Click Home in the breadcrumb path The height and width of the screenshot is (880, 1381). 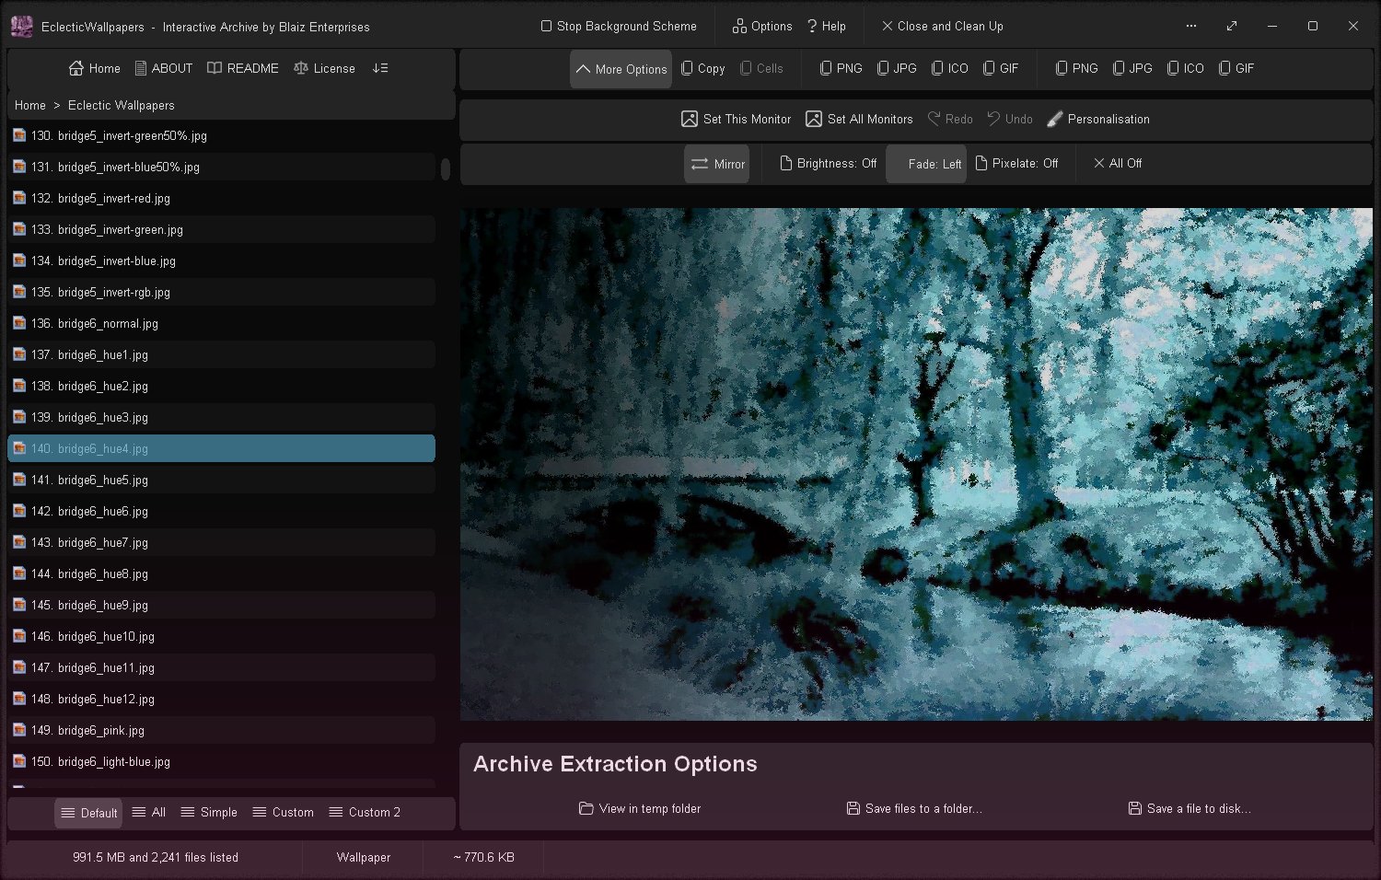pos(30,105)
